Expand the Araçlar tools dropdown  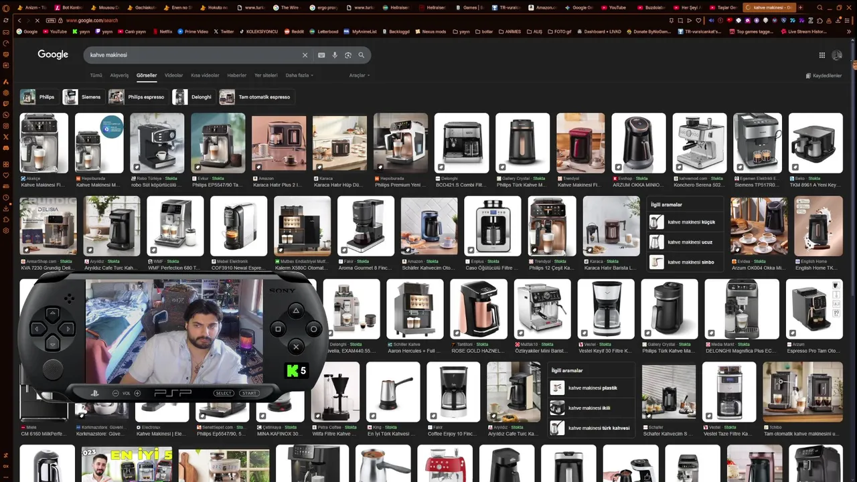(x=360, y=76)
